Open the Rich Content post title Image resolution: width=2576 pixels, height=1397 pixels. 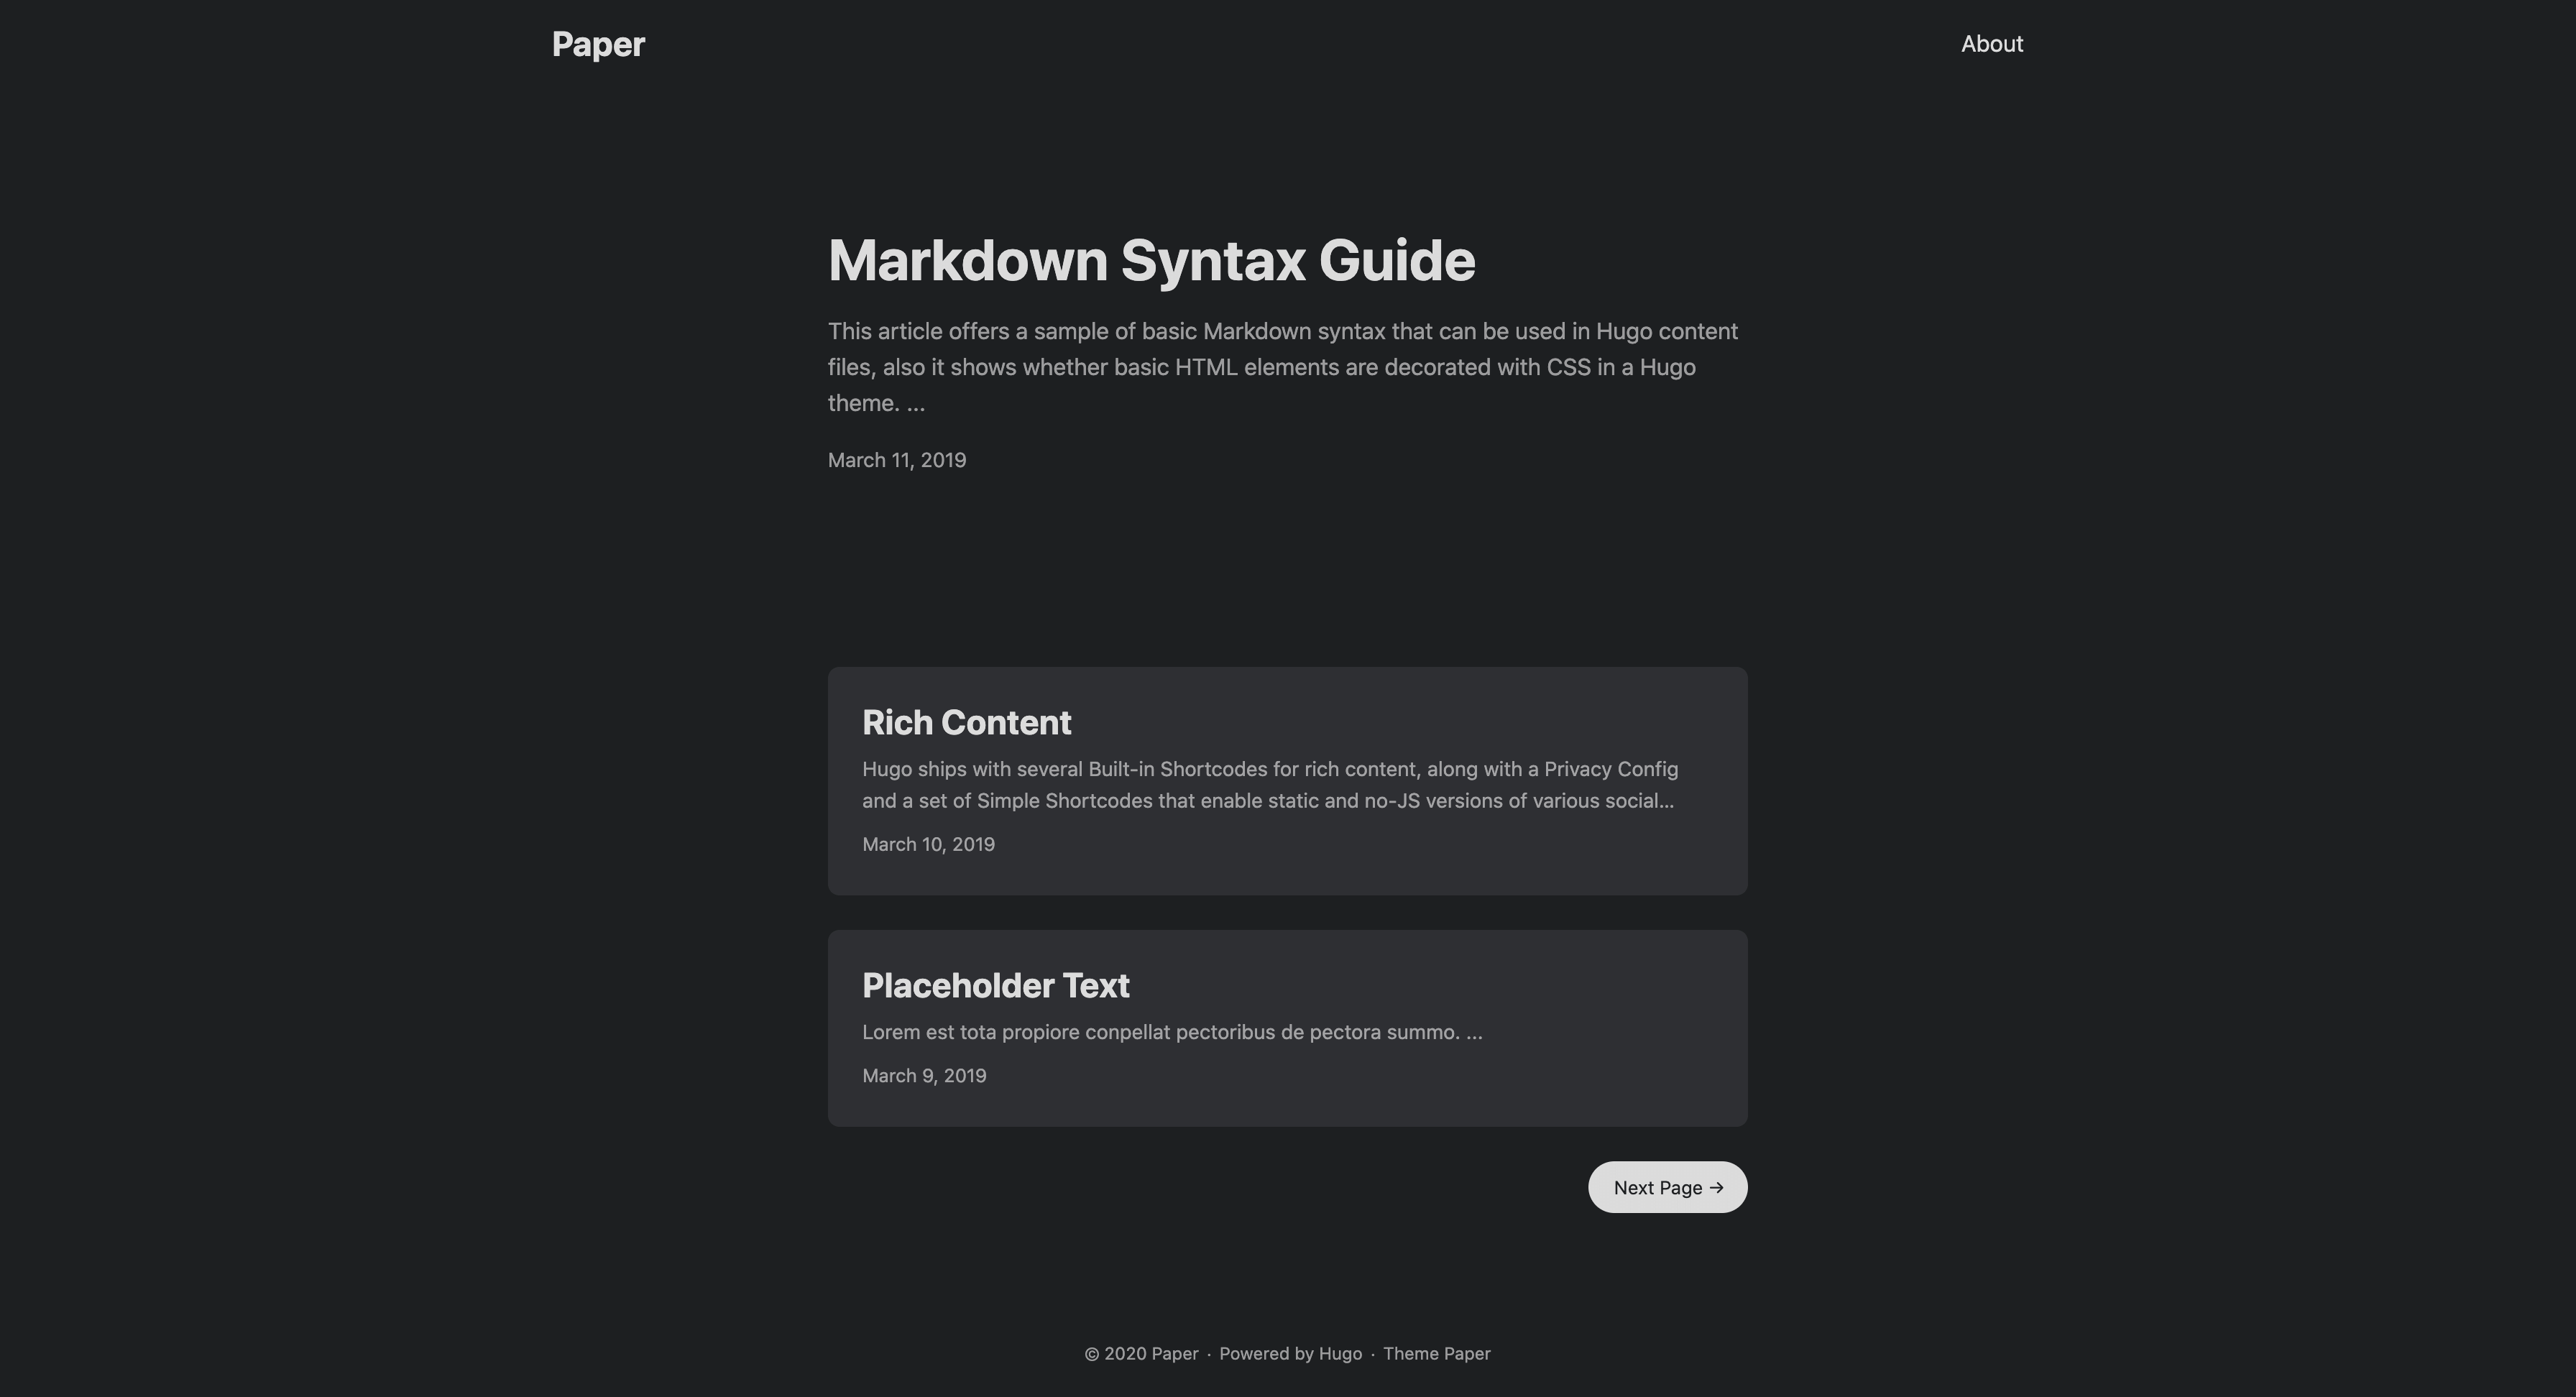pos(966,722)
